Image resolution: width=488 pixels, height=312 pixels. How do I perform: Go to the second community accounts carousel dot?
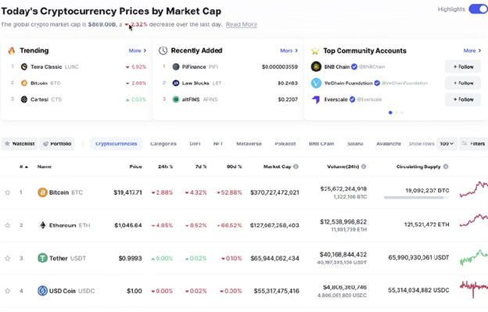click(396, 113)
